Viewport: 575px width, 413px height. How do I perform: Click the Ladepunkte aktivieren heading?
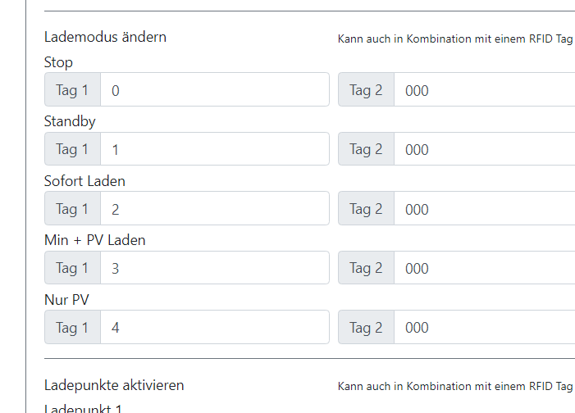point(114,385)
